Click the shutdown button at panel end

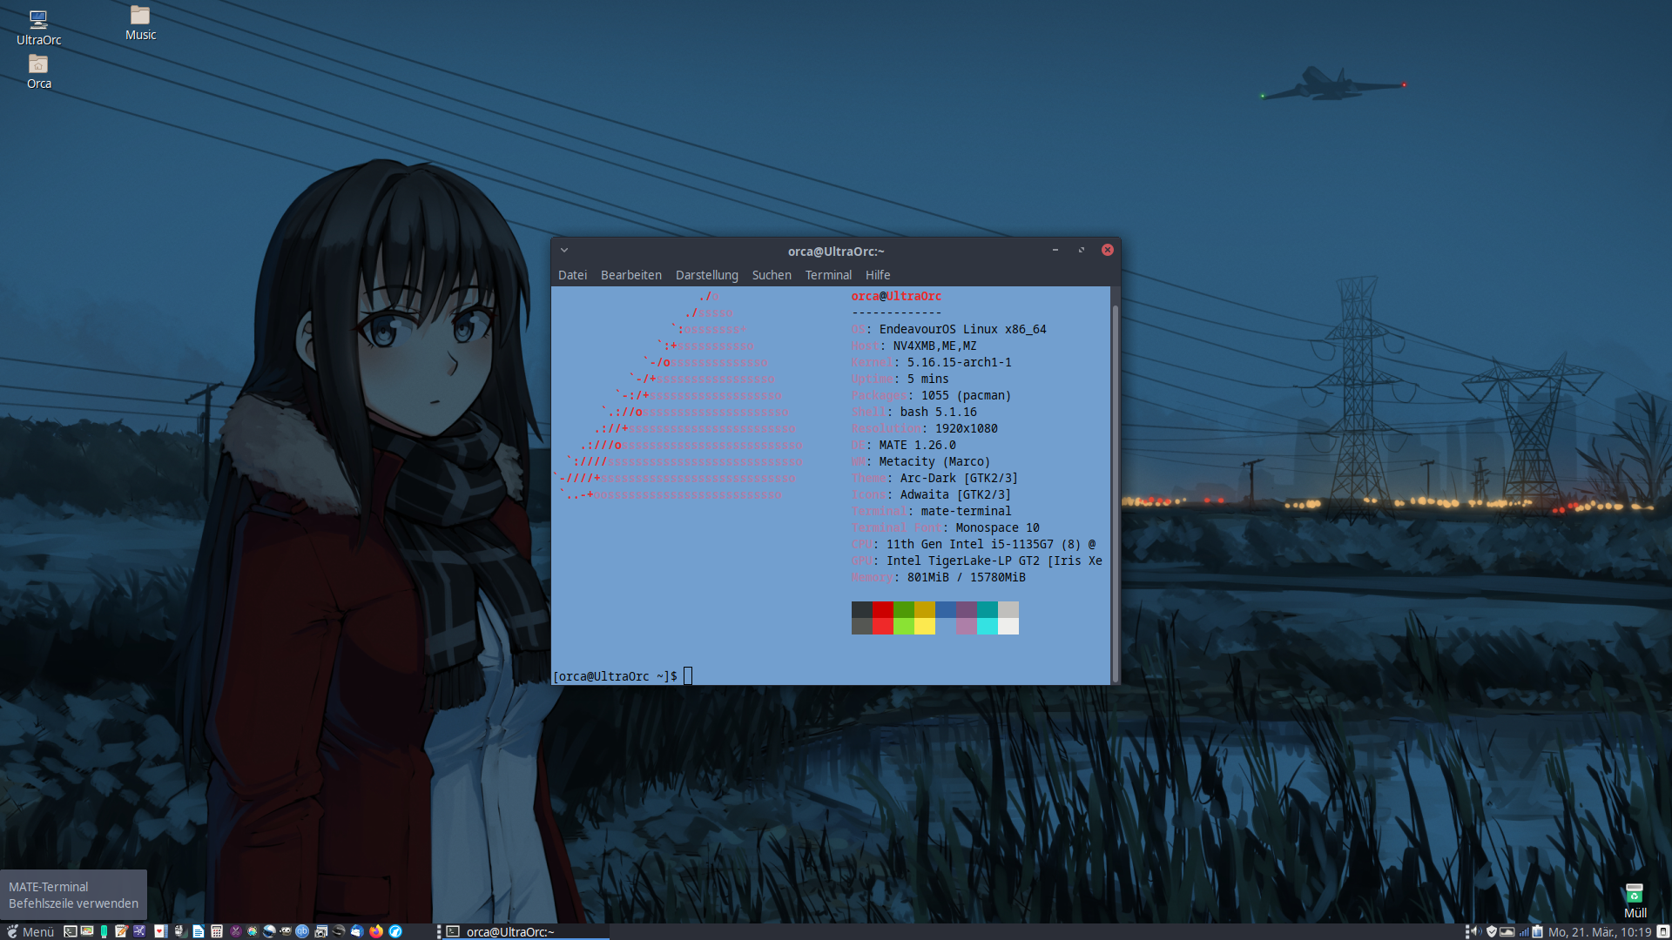(x=1662, y=931)
